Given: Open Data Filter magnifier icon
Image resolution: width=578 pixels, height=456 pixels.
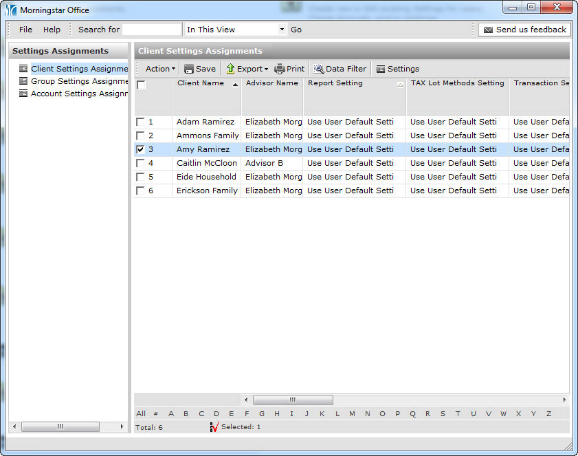Looking at the screenshot, I should click(x=319, y=69).
